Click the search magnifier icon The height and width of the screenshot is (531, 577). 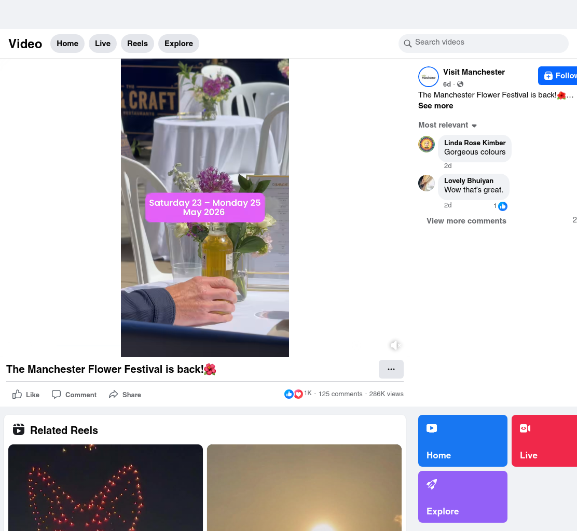407,44
